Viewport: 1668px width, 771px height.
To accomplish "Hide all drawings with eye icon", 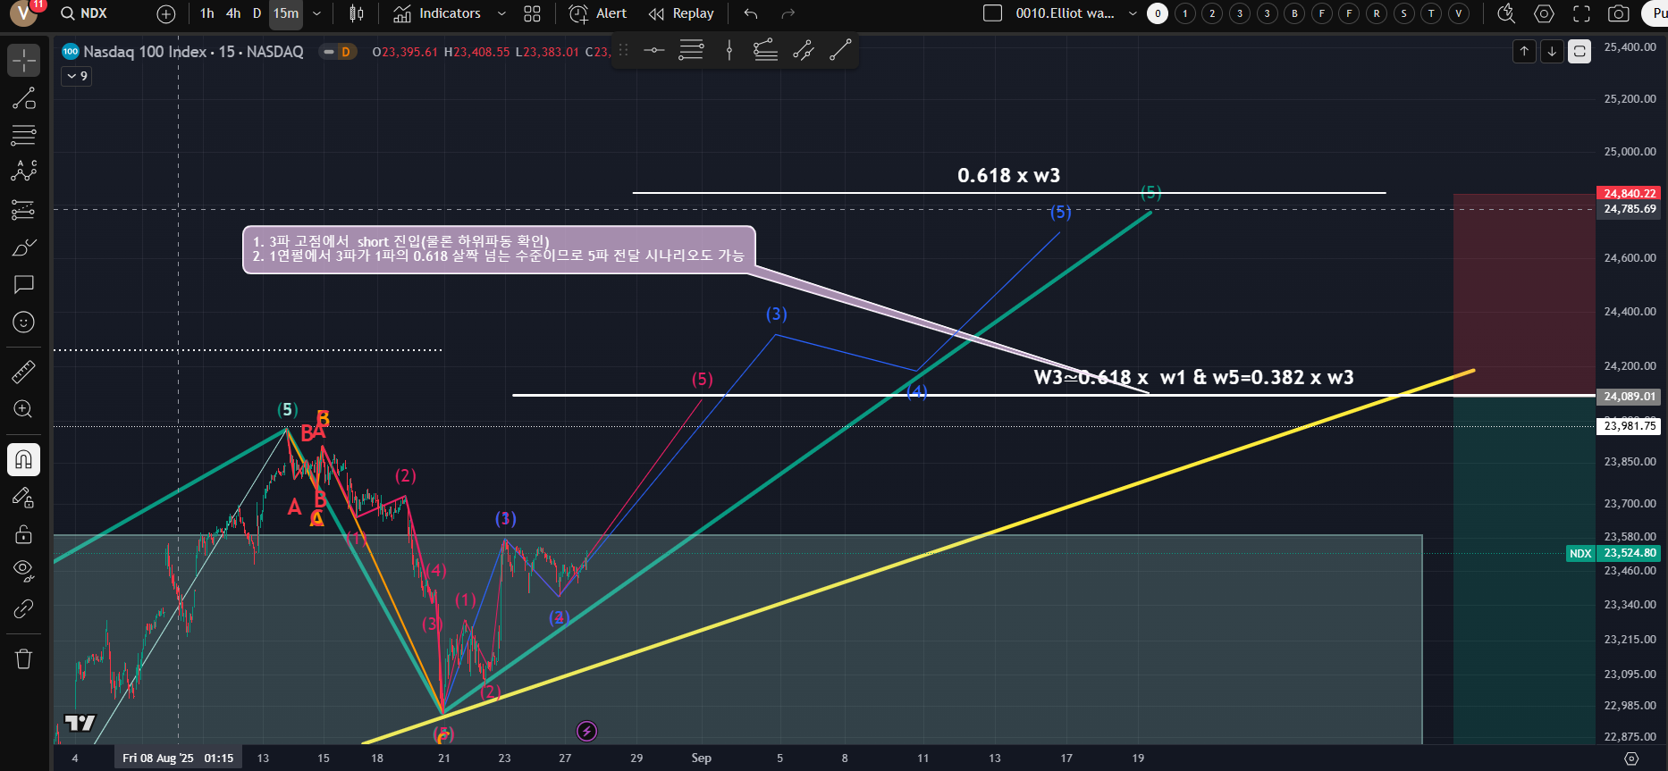I will click(x=24, y=570).
